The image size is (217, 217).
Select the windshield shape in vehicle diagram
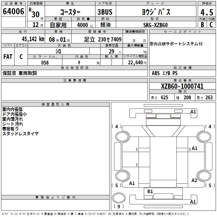[161, 122]
